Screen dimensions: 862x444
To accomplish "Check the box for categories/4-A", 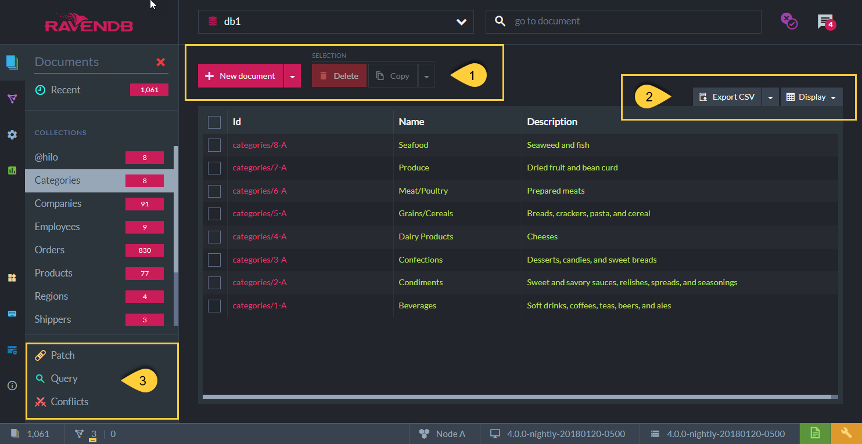I will 214,236.
